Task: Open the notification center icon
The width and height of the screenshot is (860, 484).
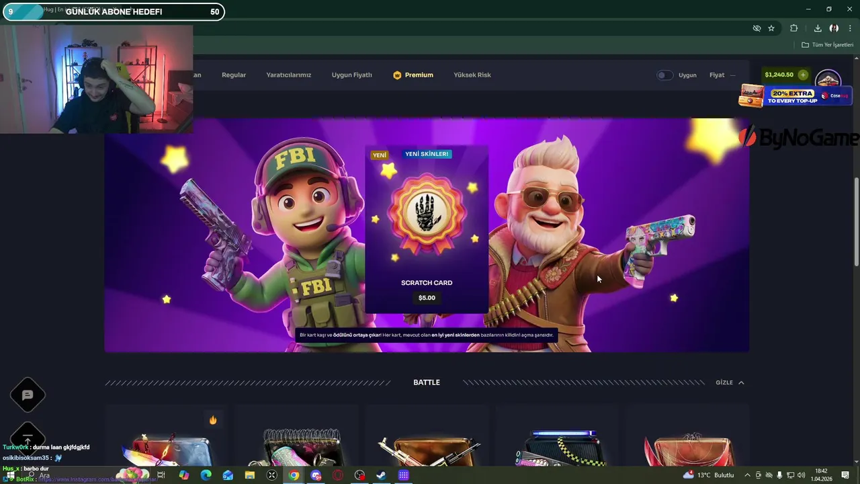Action: (x=845, y=475)
